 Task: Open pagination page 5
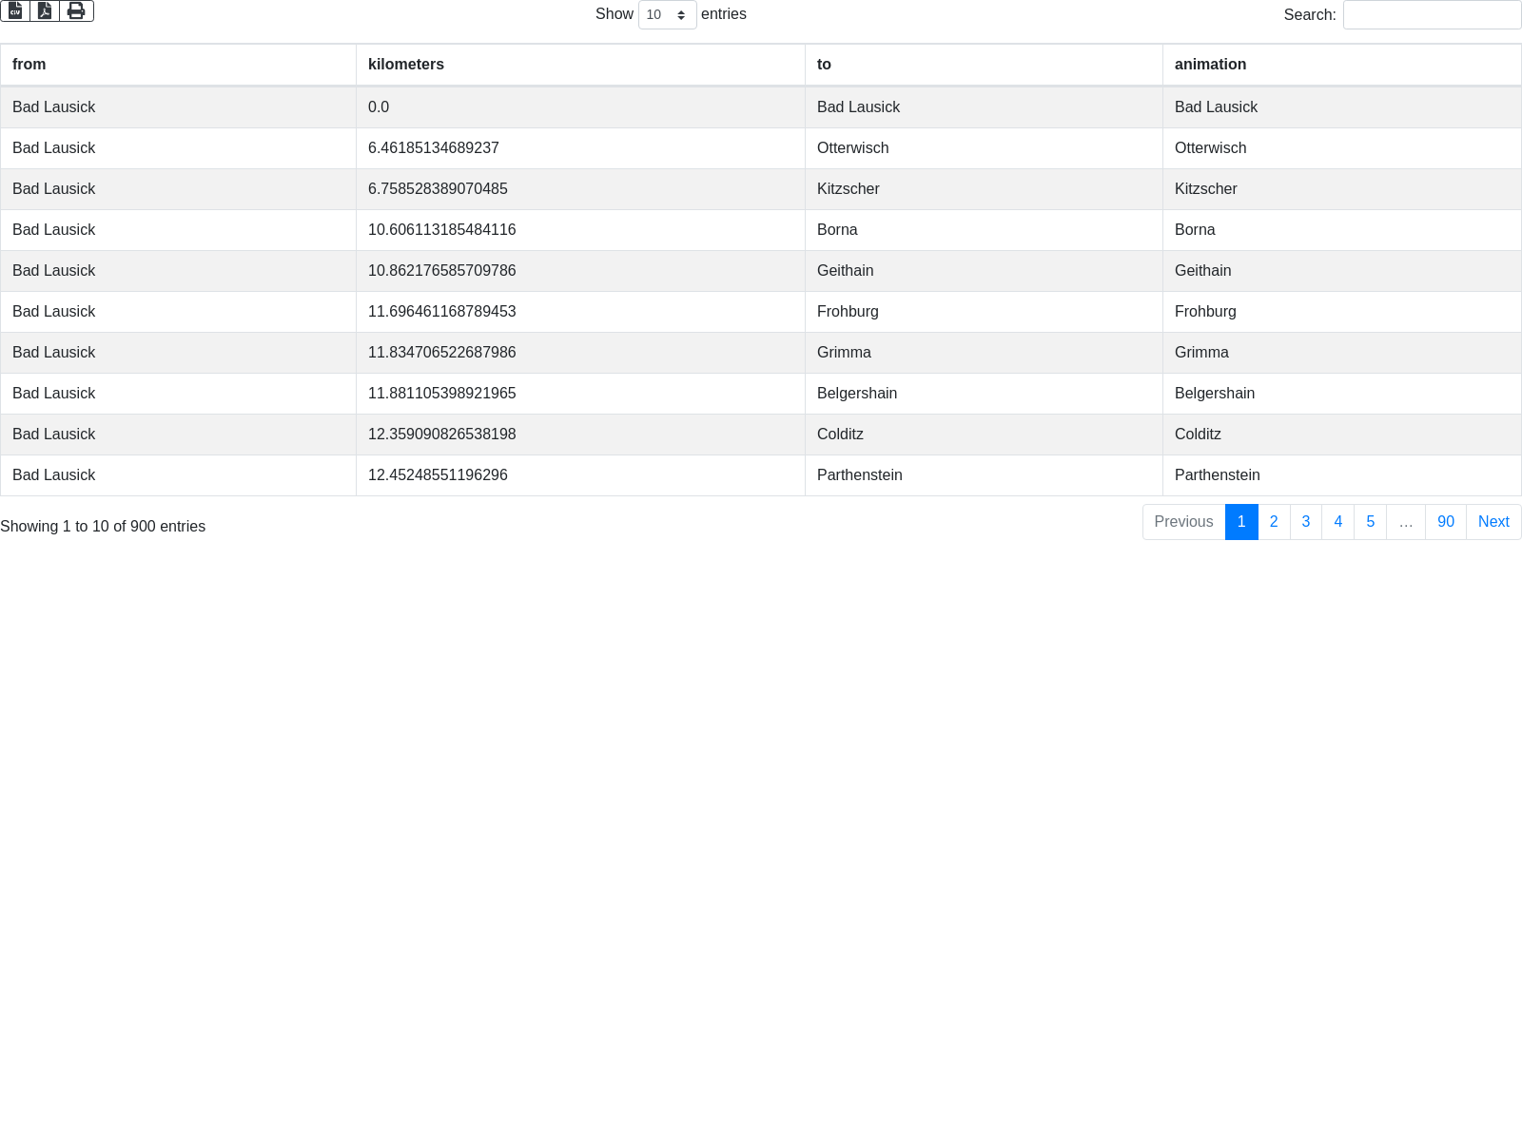coord(1371,522)
